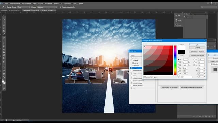Open the Properties panel flyout menu
This screenshot has width=218, height=123.
tap(207, 14)
